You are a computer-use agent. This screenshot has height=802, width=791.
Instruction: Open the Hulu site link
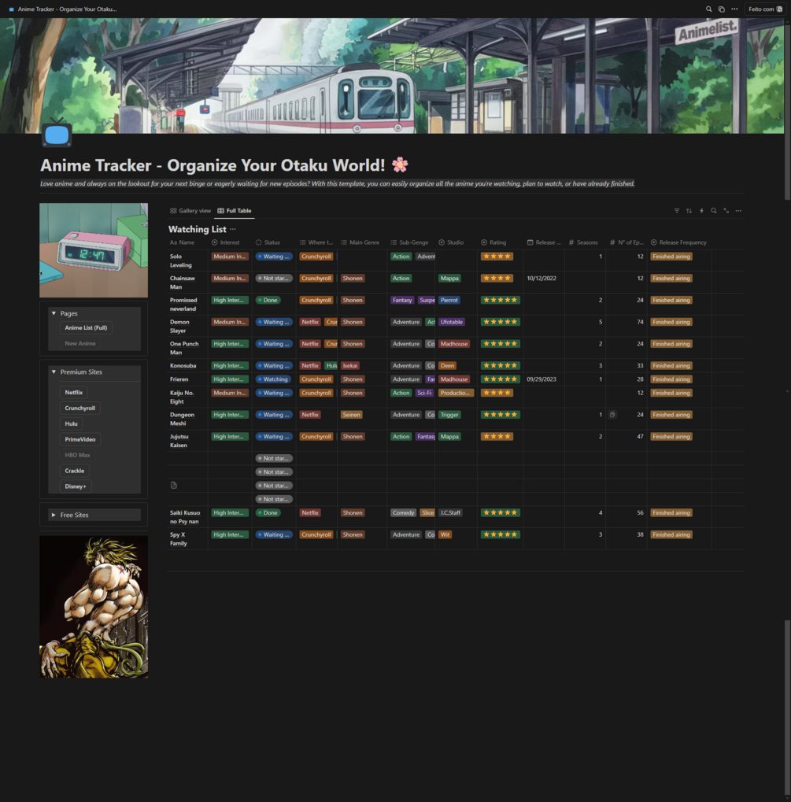71,423
